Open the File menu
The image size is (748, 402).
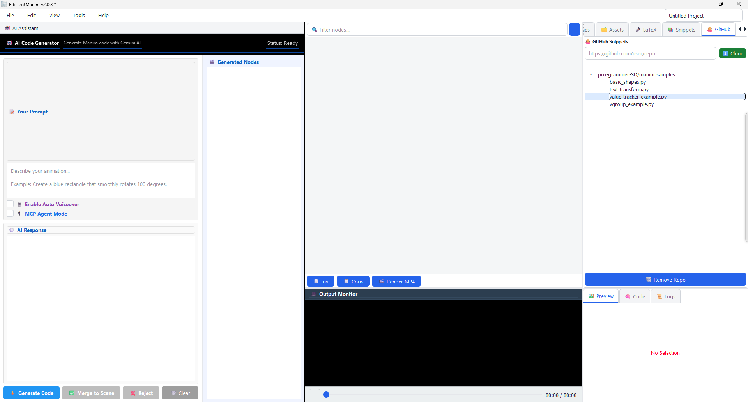[11, 16]
